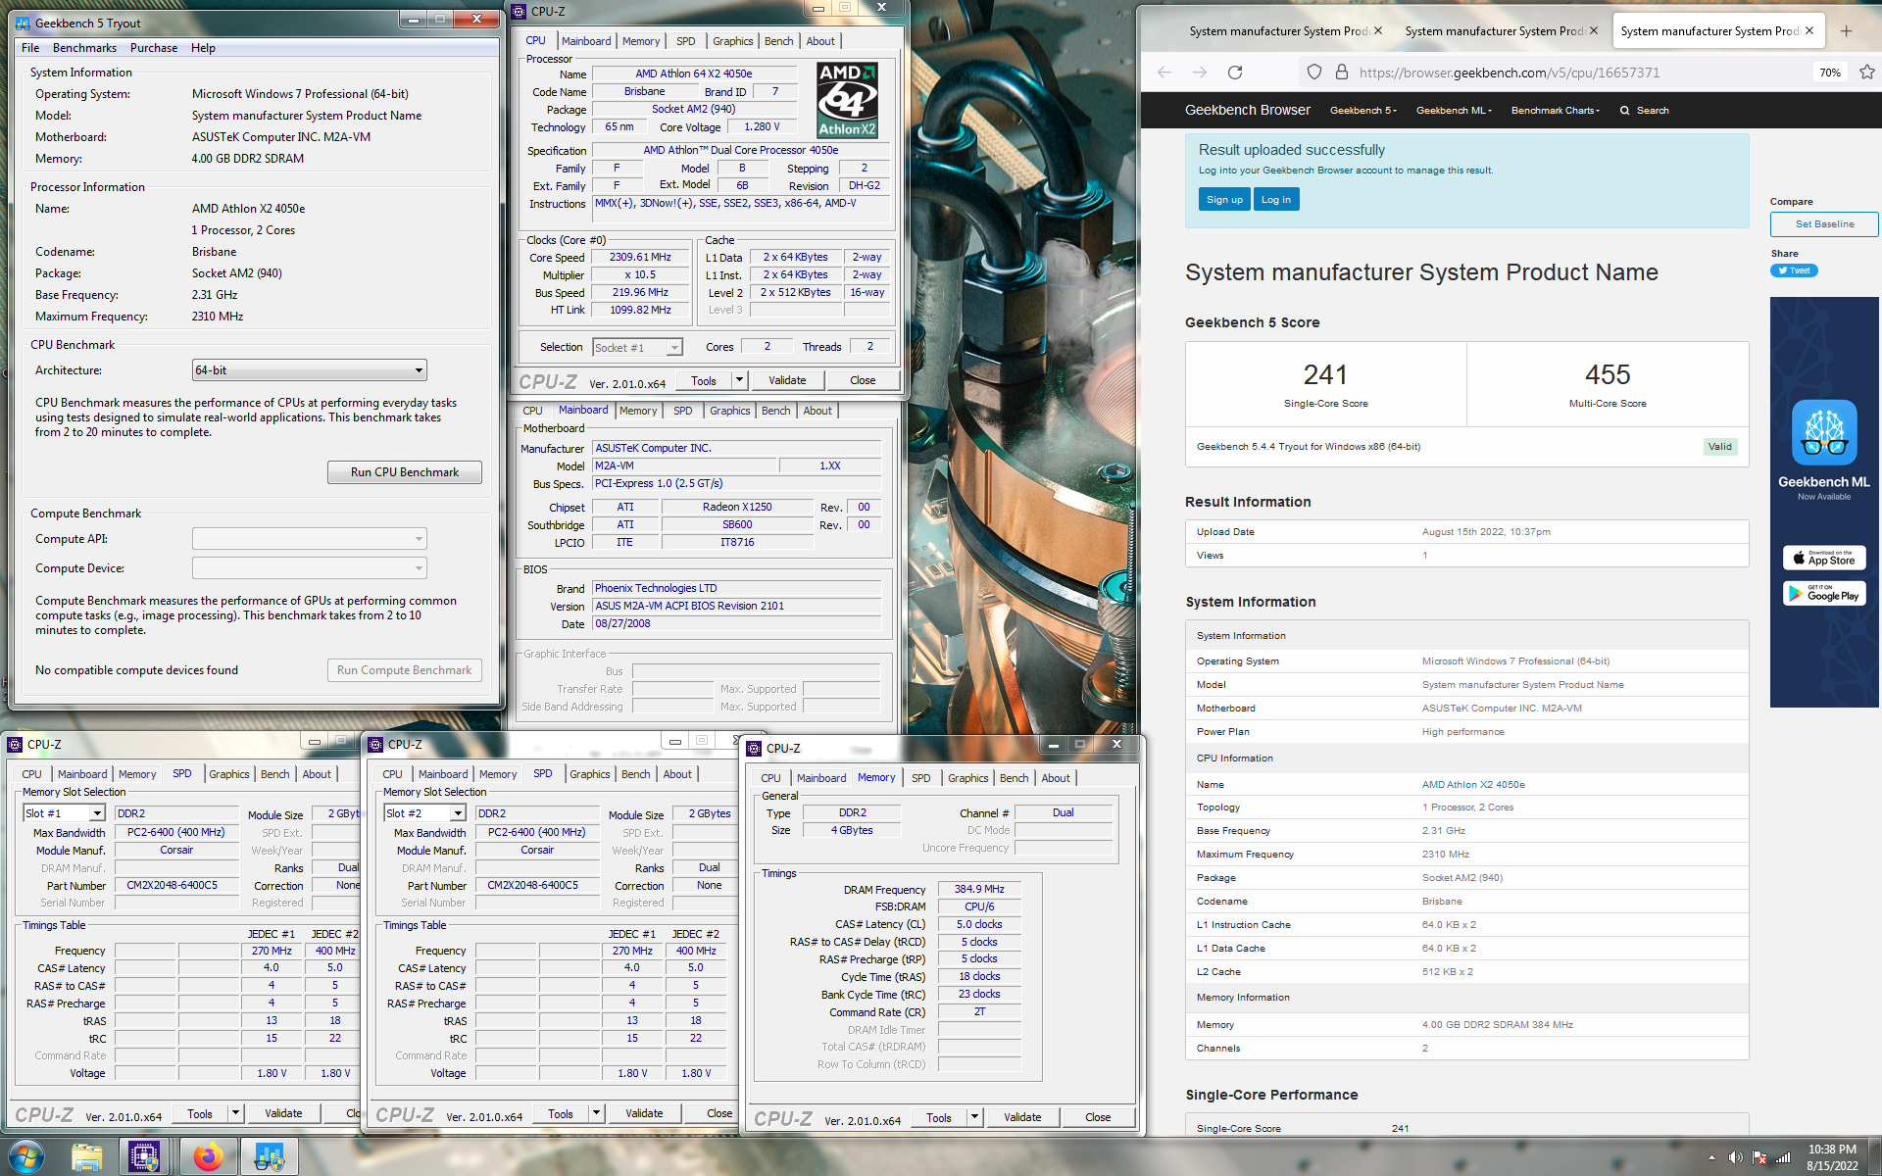Click Close in Memory CPU-Z window
1882x1176 pixels.
click(1098, 1117)
